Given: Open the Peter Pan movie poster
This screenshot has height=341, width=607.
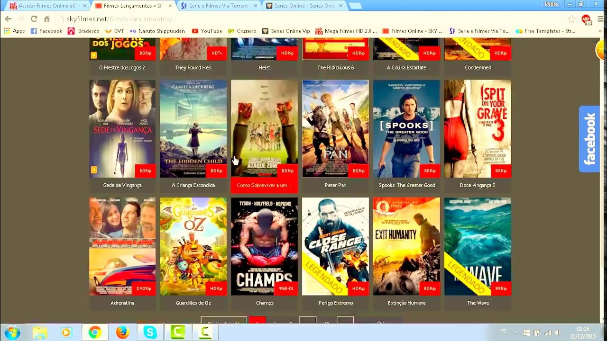Looking at the screenshot, I should point(335,128).
